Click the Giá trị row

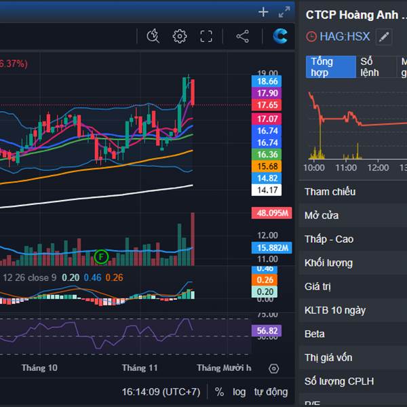pos(353,286)
